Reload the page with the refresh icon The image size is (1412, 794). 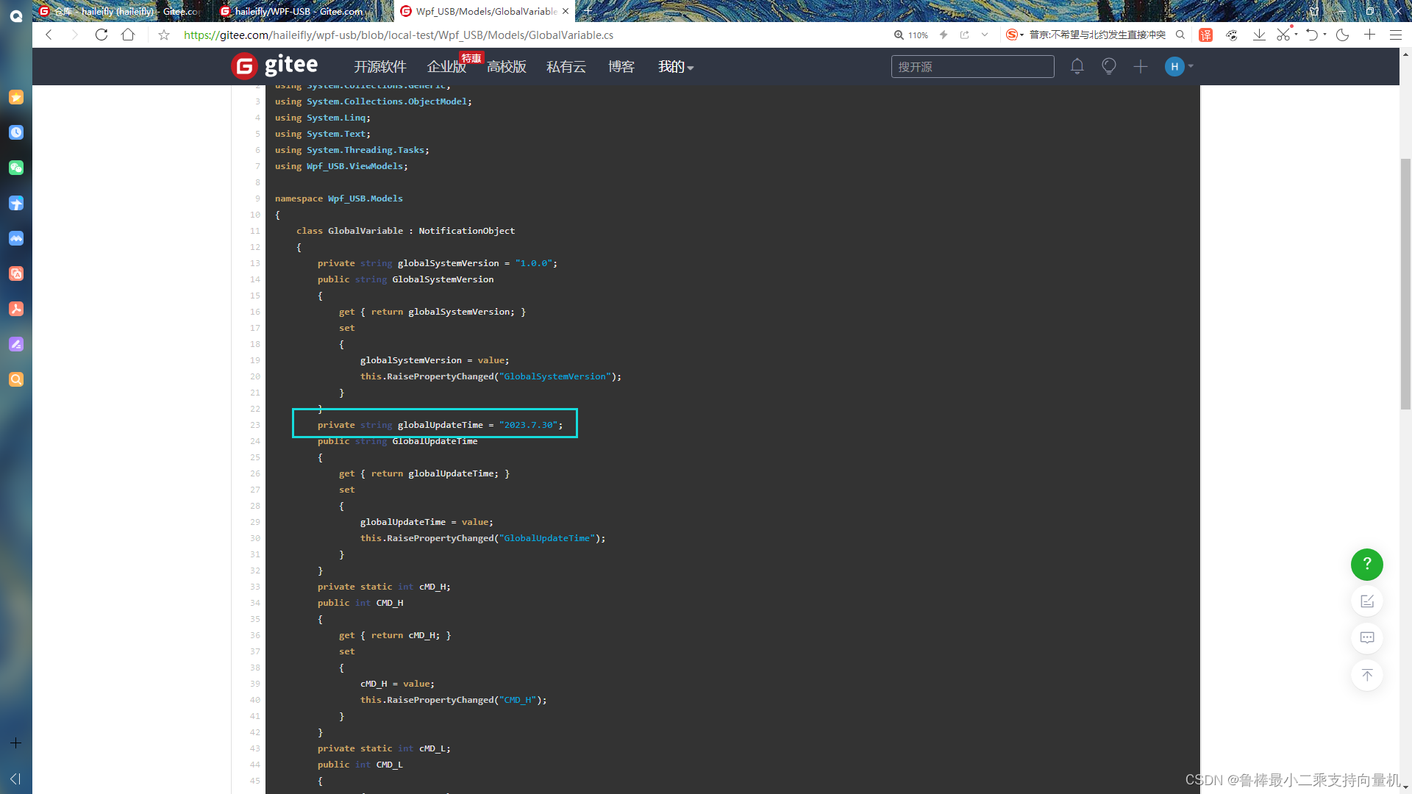[x=101, y=35]
